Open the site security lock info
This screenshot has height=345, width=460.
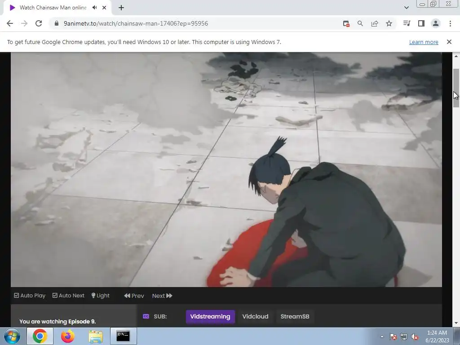pyautogui.click(x=57, y=23)
